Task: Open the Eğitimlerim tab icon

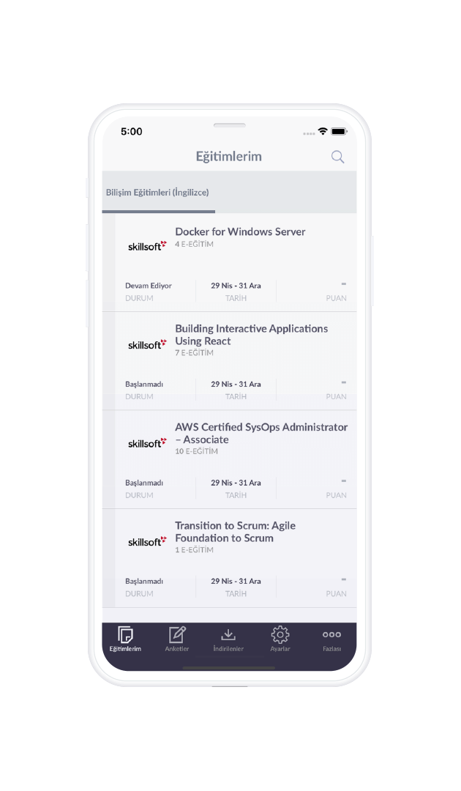Action: click(125, 634)
